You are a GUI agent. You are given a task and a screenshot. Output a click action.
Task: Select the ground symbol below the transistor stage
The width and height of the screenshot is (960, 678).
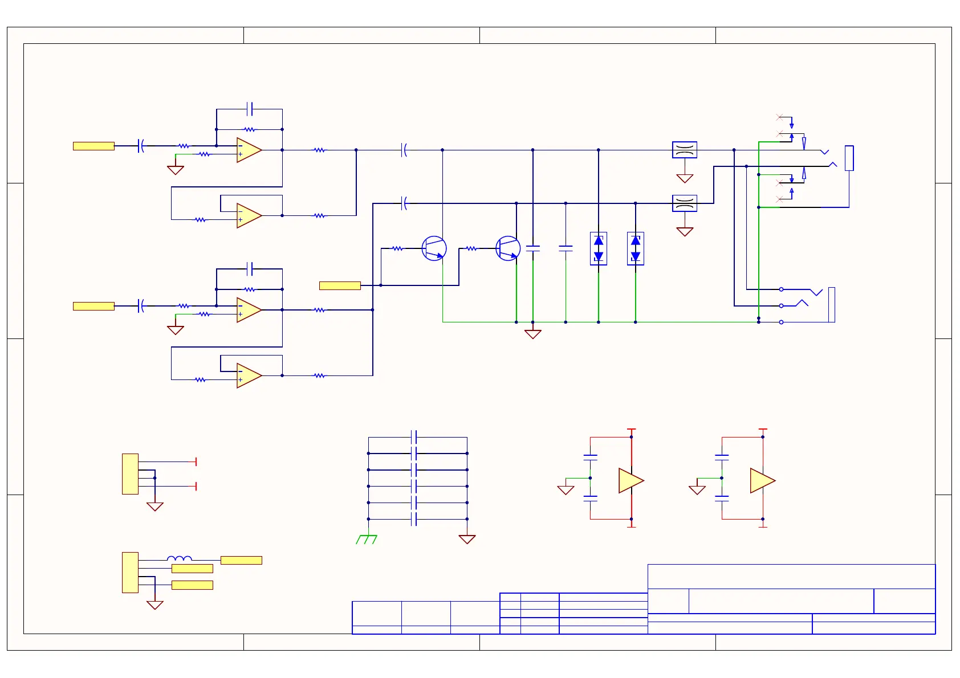(x=533, y=334)
